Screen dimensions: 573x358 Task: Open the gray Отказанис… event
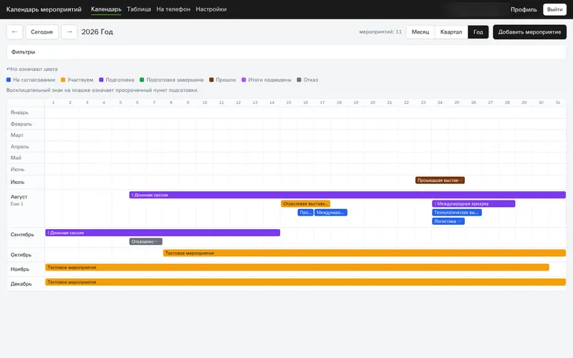click(146, 241)
